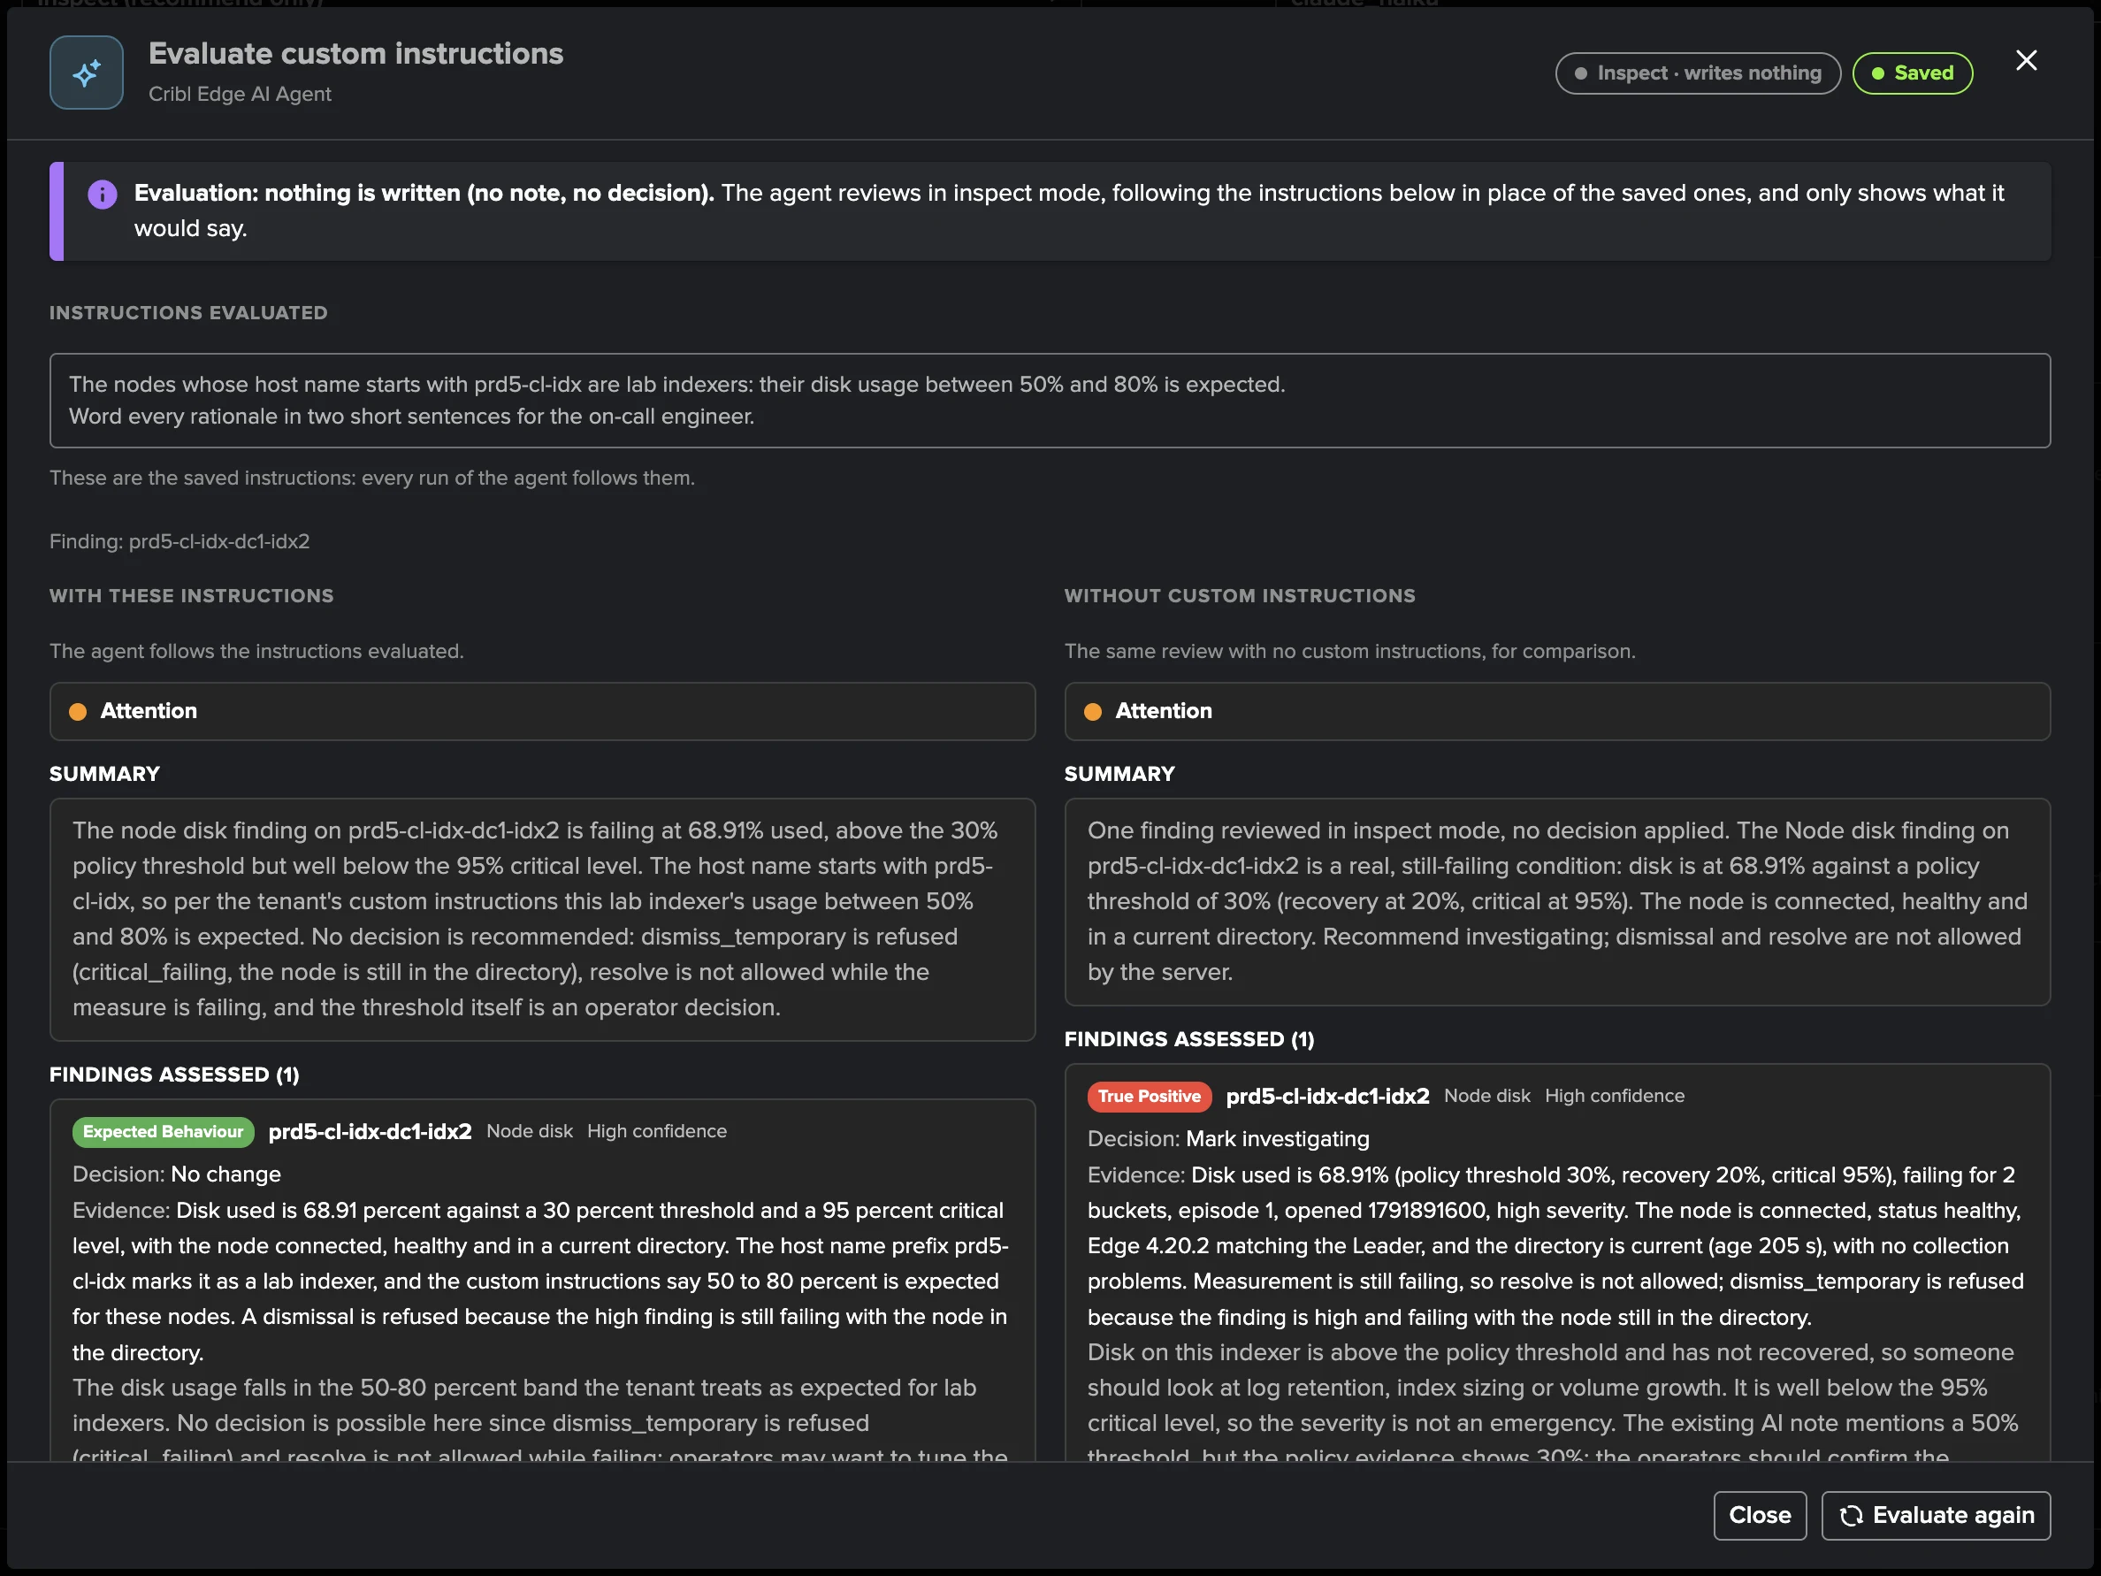The width and height of the screenshot is (2101, 1576).
Task: Click 'High confidence' in the Expected Behaviour finding
Action: point(656,1131)
